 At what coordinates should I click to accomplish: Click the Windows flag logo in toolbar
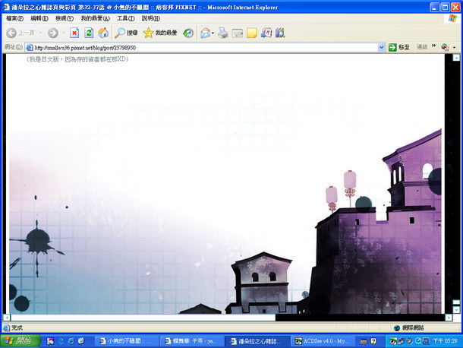tap(452, 19)
